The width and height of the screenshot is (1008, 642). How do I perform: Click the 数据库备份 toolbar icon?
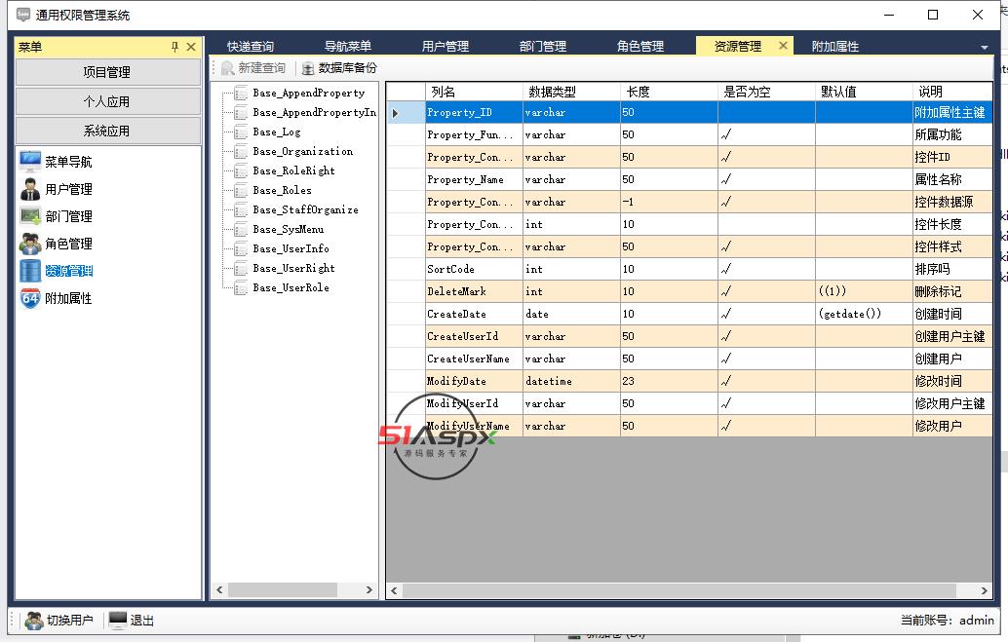pyautogui.click(x=309, y=68)
